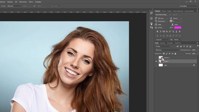
Task: Open the Справка menu
Action: pos(38,2)
